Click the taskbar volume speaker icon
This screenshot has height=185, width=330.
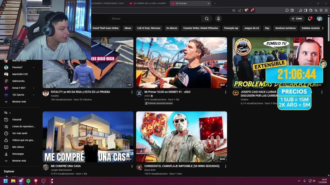tap(314, 181)
